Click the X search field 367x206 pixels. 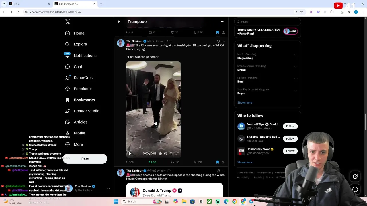click(x=268, y=22)
